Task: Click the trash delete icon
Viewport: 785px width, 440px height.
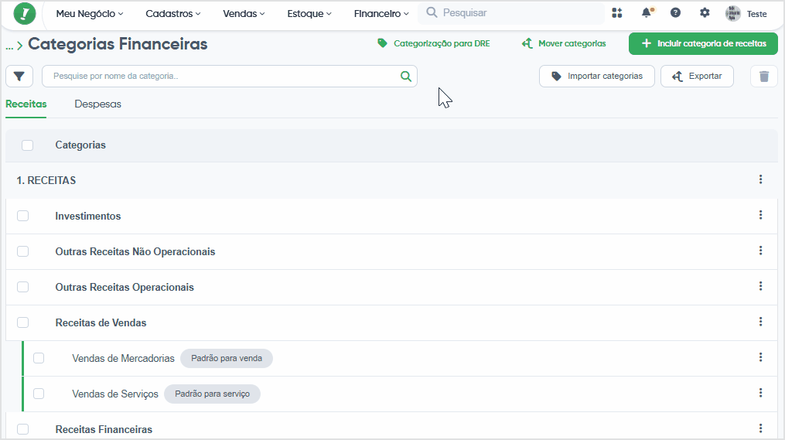Action: 764,76
